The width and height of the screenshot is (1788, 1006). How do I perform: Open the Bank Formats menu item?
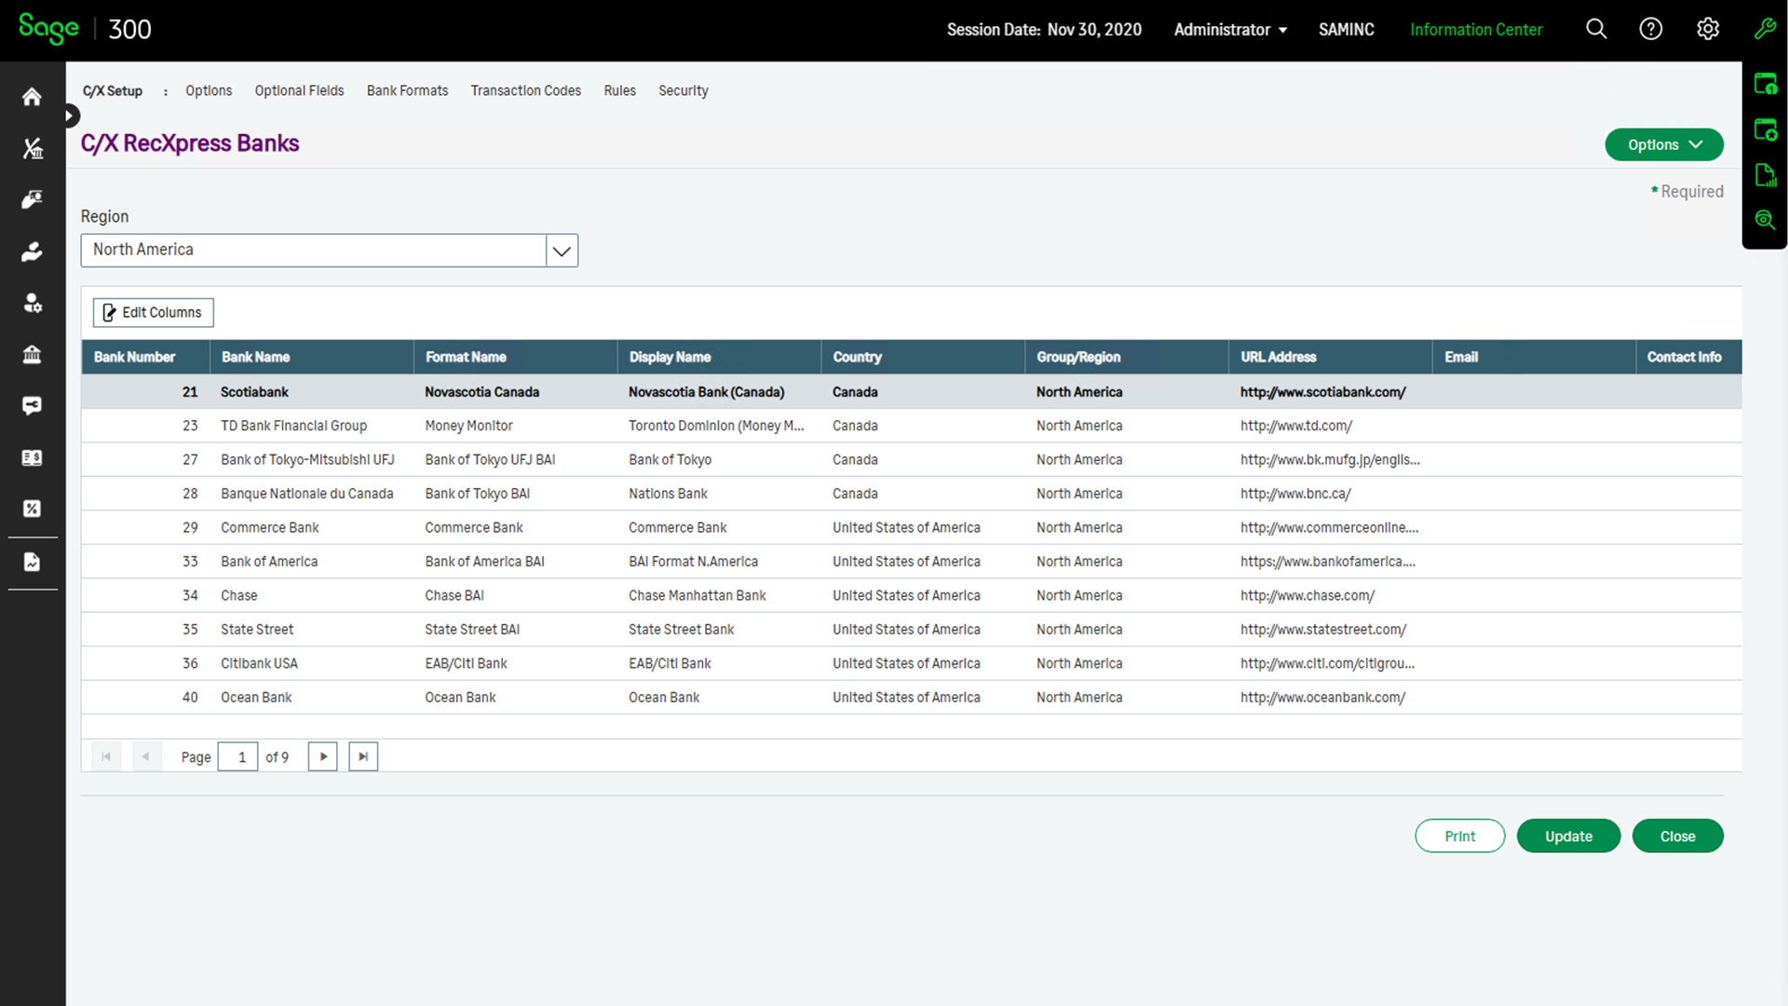coord(407,90)
